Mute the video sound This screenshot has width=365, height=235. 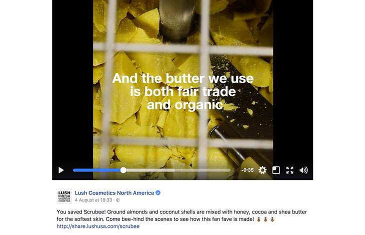303,170
